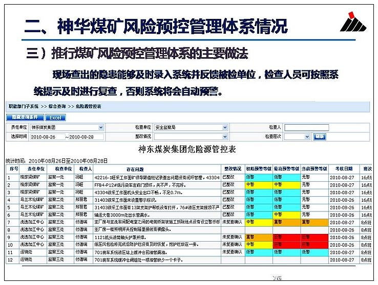Click the 隐藏查询条件 button
The height and width of the screenshot is (285, 378).
pyautogui.click(x=25, y=117)
